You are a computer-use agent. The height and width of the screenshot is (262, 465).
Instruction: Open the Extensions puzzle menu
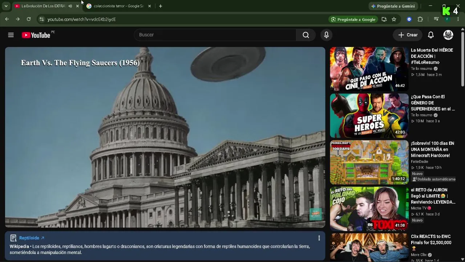pyautogui.click(x=420, y=19)
